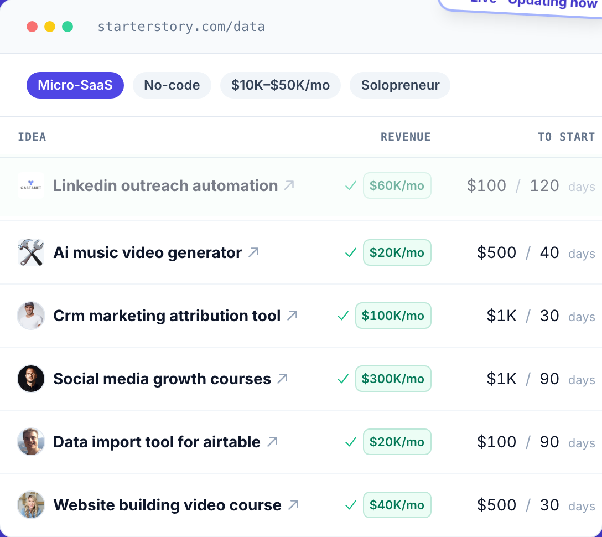Click verified checkmark beside $60K/mo
Image resolution: width=602 pixels, height=537 pixels.
351,186
